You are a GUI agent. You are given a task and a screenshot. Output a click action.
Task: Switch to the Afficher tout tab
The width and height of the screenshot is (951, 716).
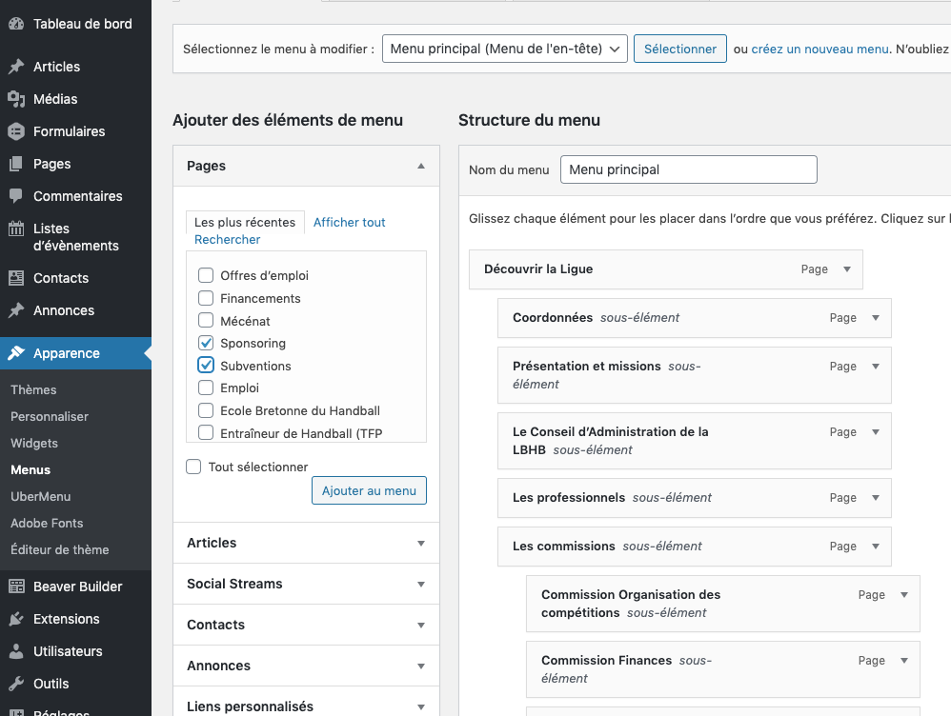tap(349, 222)
